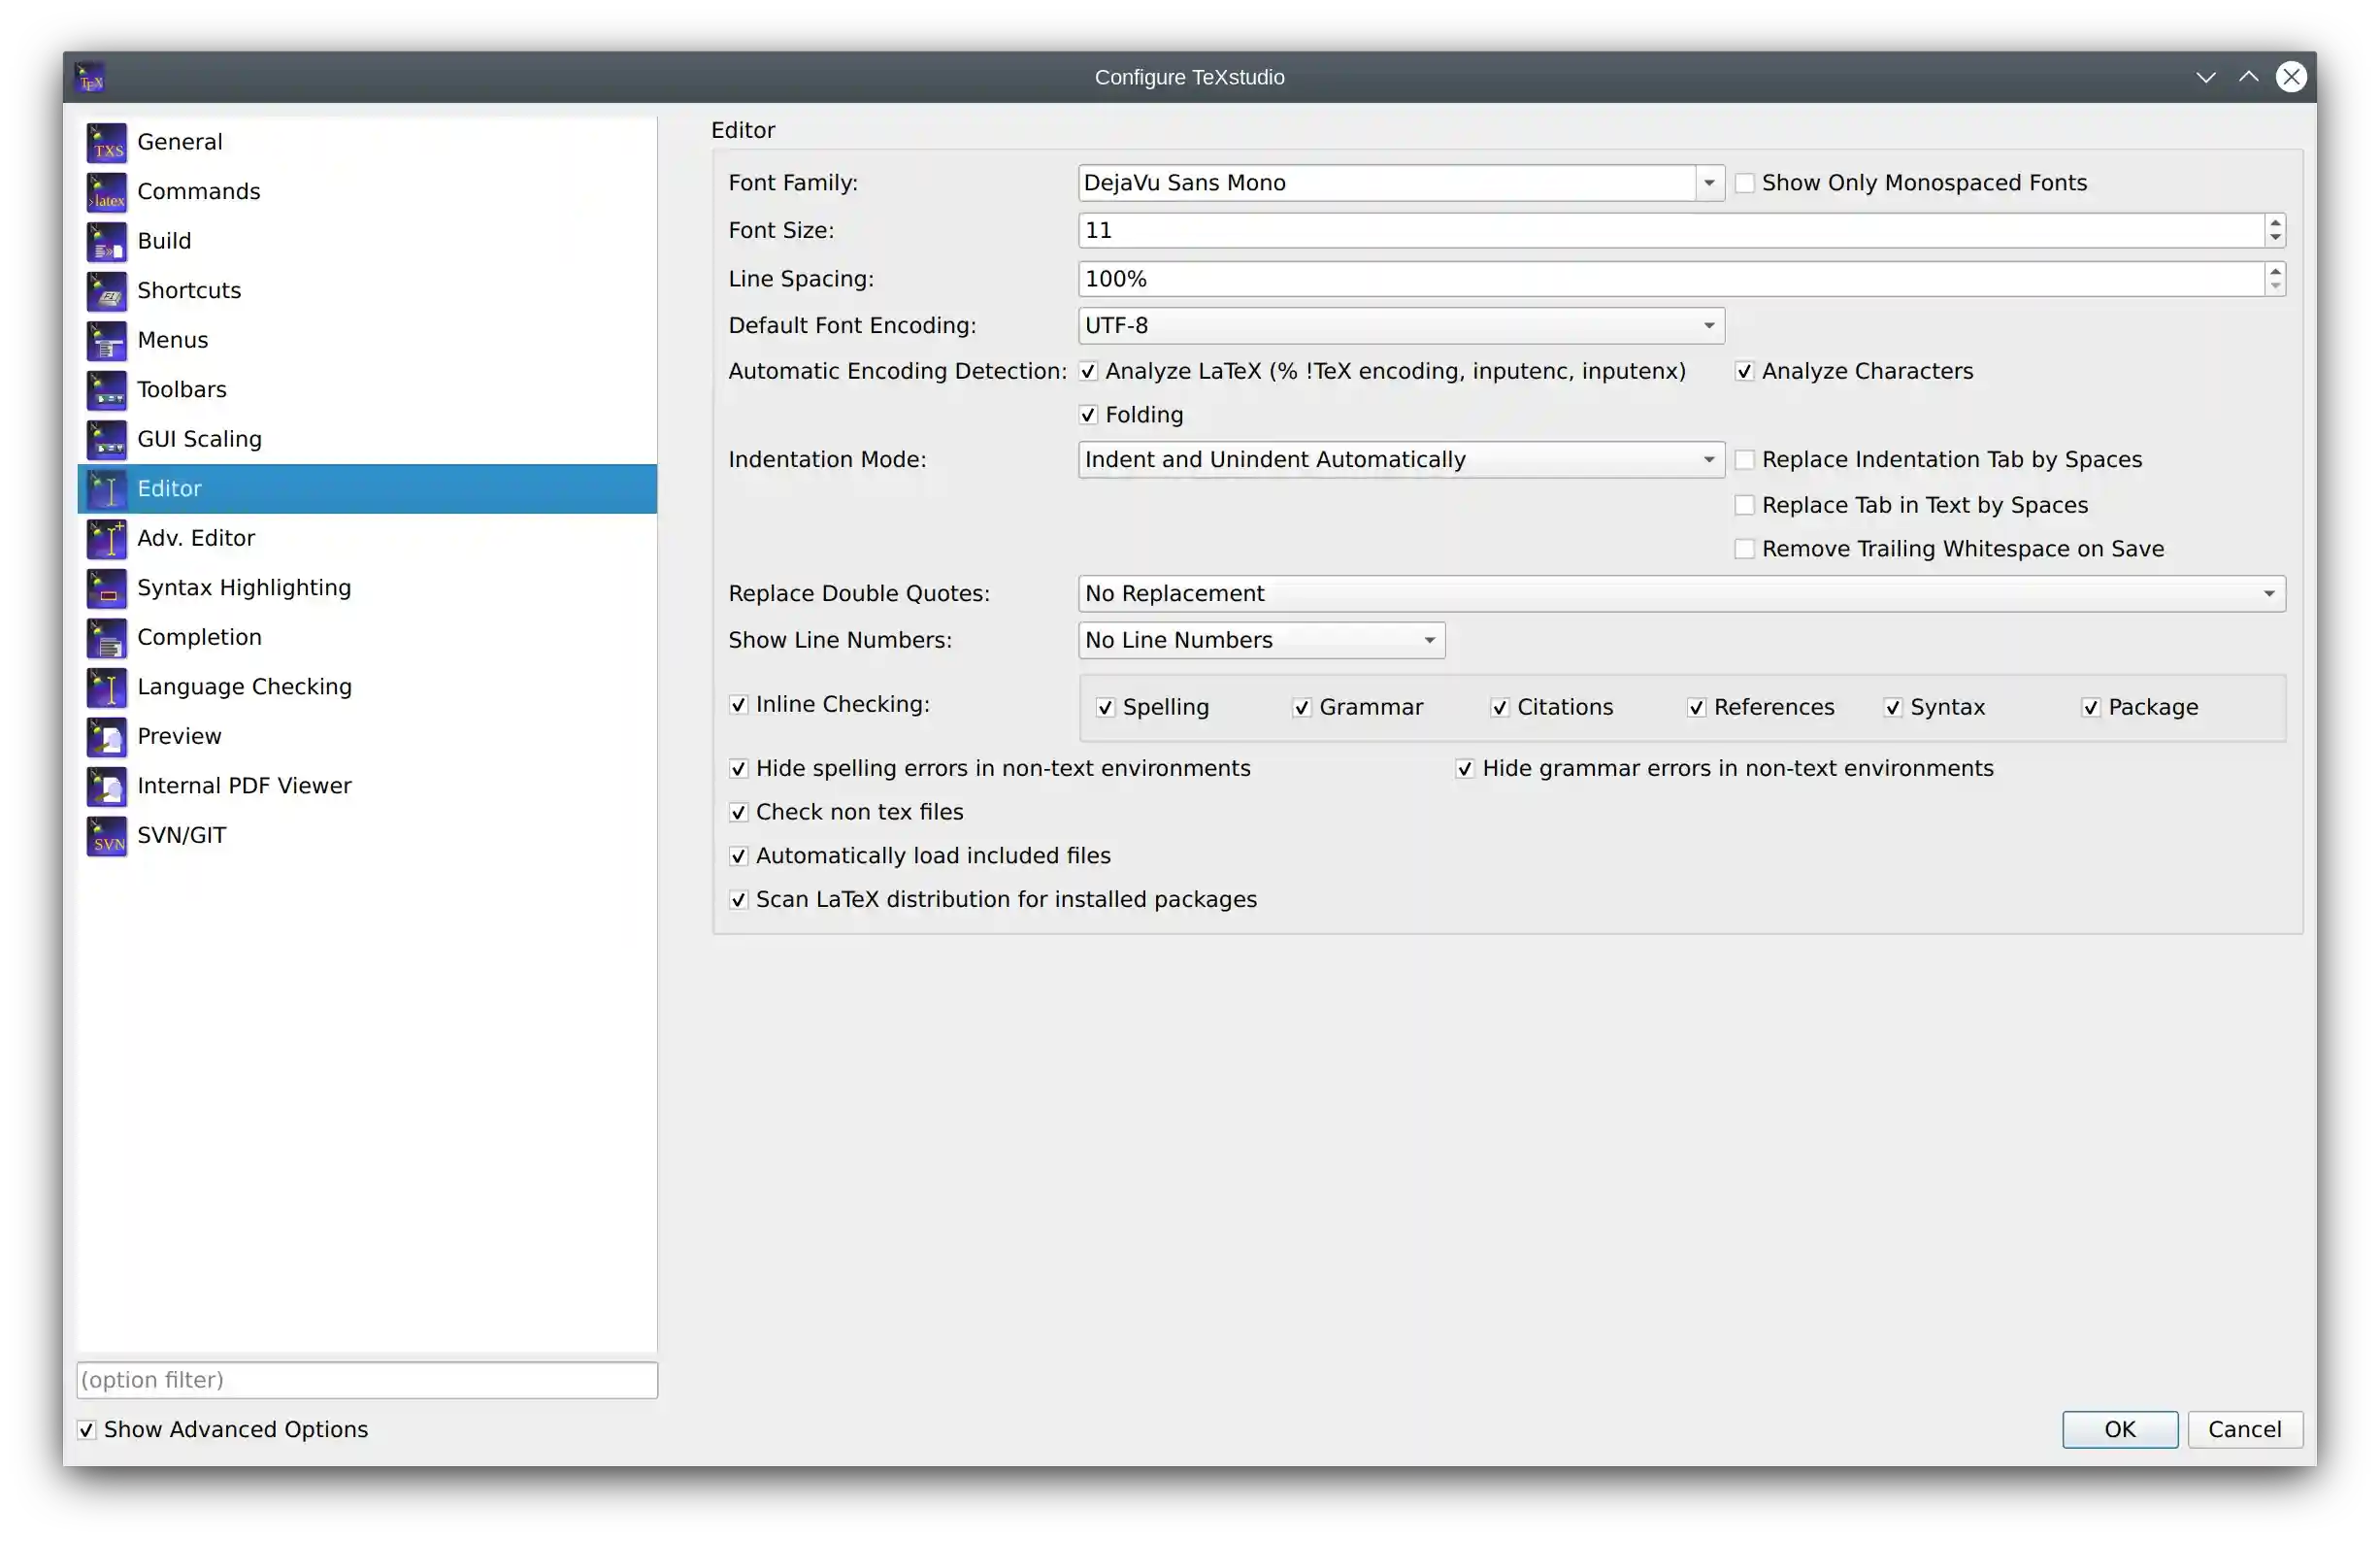Click the SVN/GIT icon
This screenshot has height=1541, width=2380.
(107, 835)
